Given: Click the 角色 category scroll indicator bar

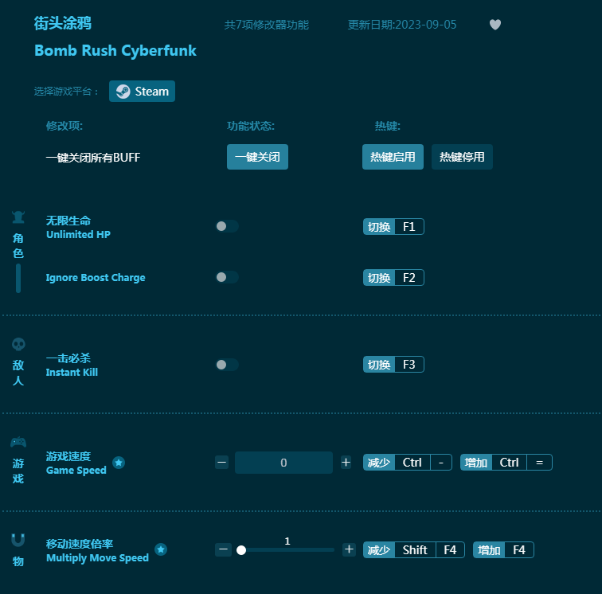Looking at the screenshot, I should pos(18,278).
